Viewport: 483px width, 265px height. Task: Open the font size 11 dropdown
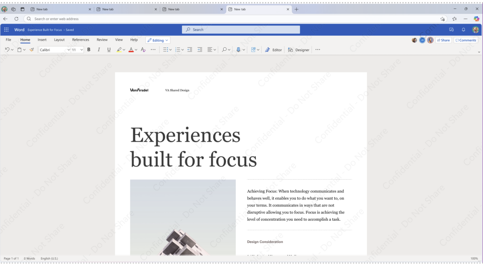point(82,50)
